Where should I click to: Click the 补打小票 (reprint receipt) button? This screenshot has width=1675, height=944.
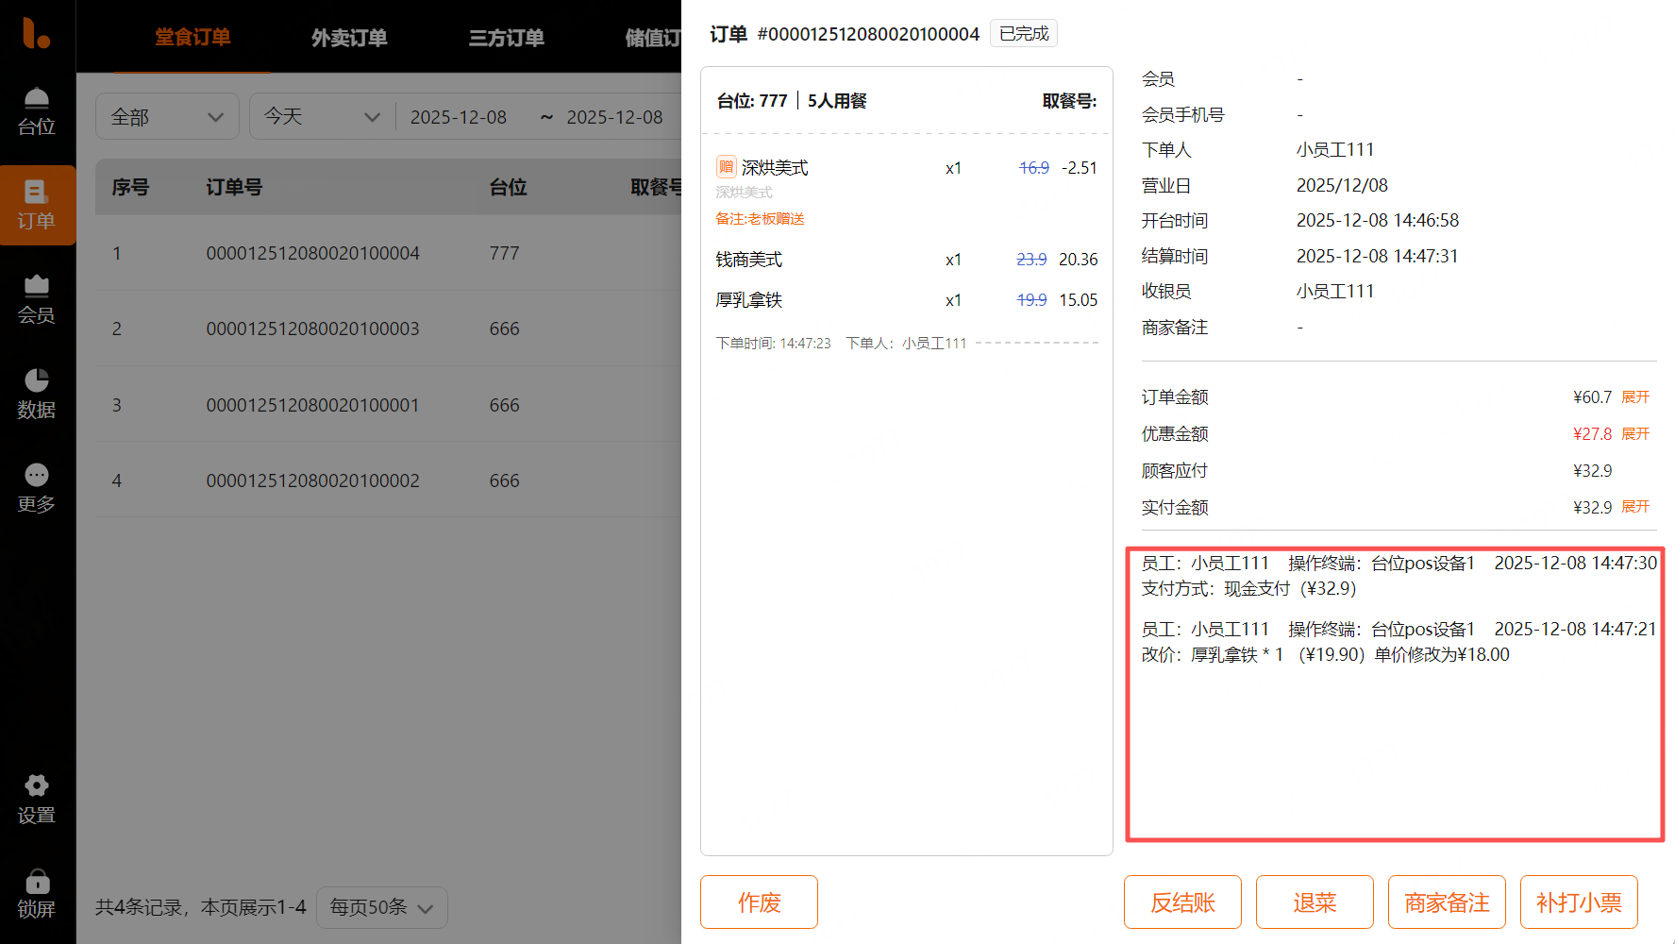click(1579, 902)
